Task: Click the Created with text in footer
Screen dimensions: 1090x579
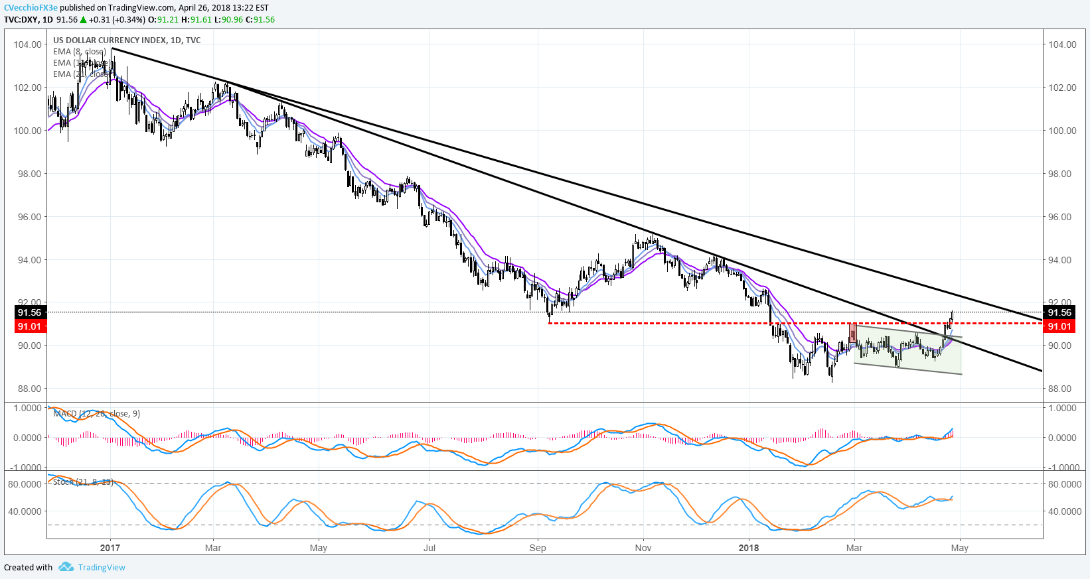Action: [28, 567]
